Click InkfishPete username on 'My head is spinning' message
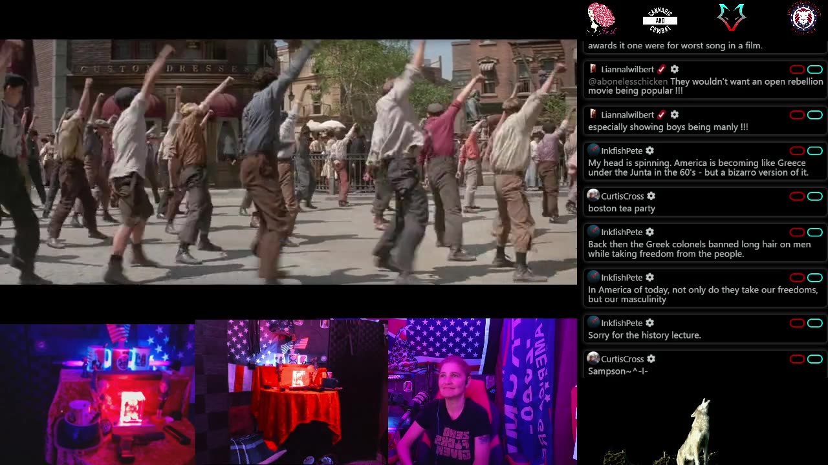The width and height of the screenshot is (828, 465). (x=622, y=150)
